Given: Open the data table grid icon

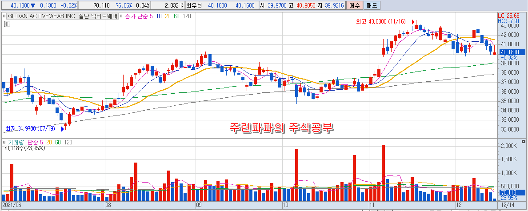Looking at the screenshot, I should [x=7, y=24].
